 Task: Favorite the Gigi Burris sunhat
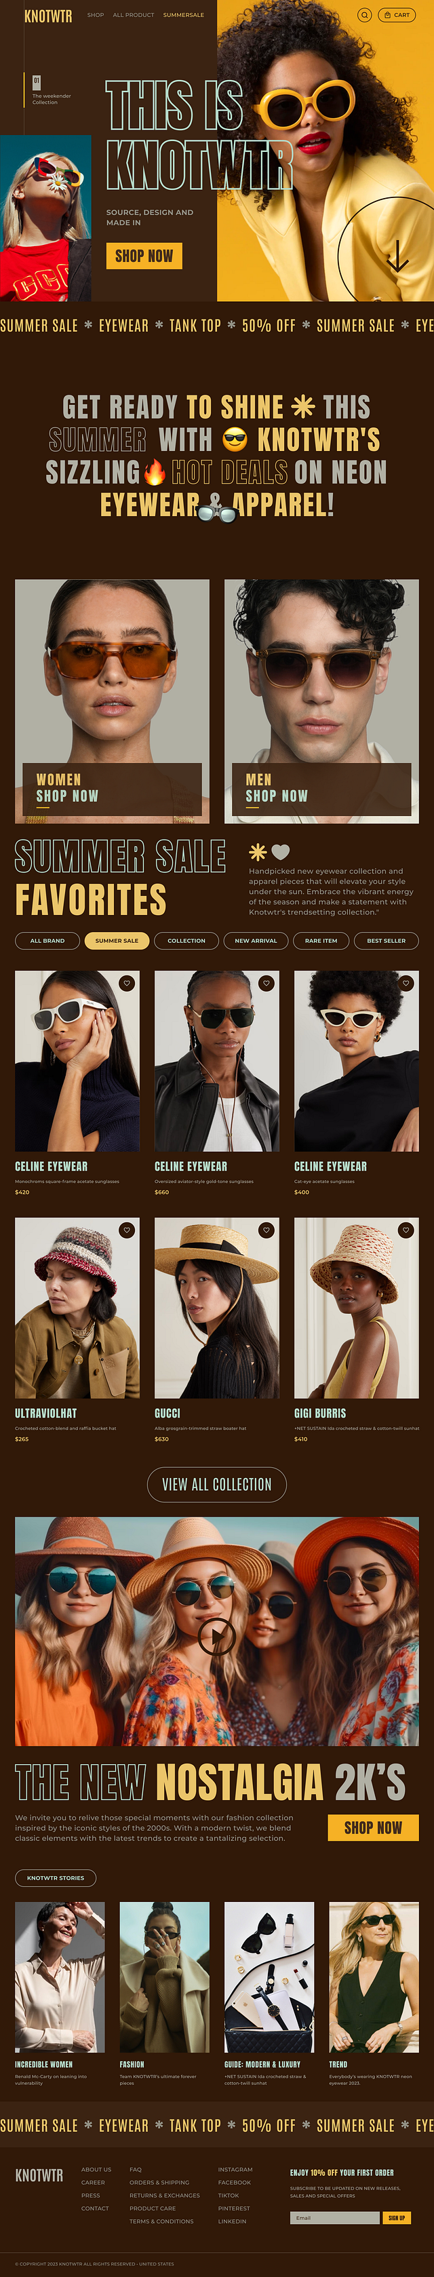406,1230
